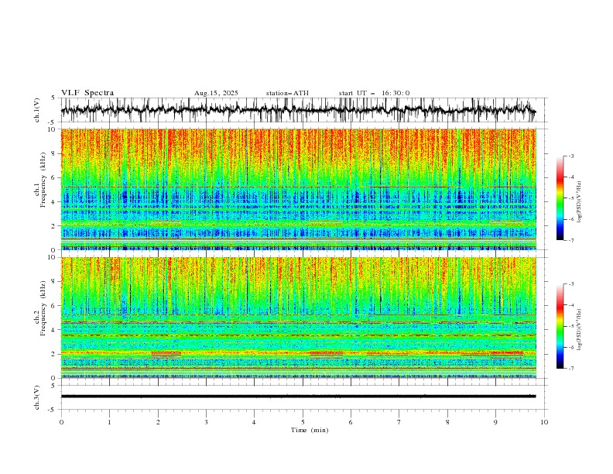The height and width of the screenshot is (474, 613).
Task: Click the "4" tick on ch.2 frequency axis
Action: click(54, 330)
